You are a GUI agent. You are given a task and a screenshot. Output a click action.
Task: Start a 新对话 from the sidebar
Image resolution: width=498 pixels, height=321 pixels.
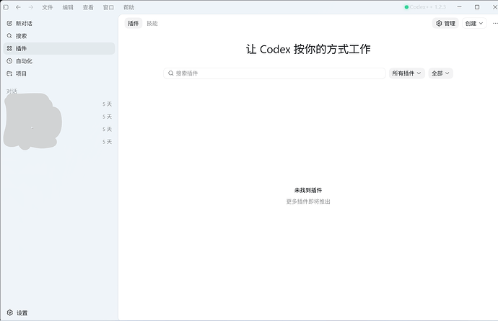click(59, 24)
